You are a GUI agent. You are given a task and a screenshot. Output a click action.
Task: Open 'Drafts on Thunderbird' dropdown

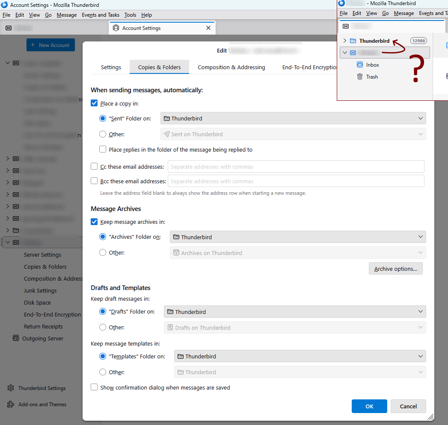[x=295, y=328]
